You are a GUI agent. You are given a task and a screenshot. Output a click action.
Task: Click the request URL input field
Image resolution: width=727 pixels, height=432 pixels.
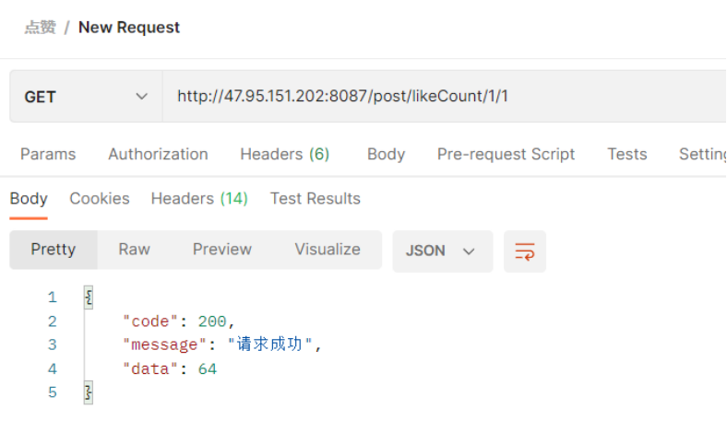coord(443,97)
